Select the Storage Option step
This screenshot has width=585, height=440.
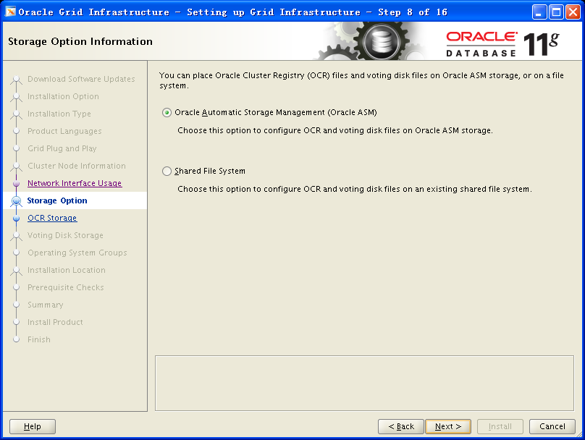coord(57,200)
